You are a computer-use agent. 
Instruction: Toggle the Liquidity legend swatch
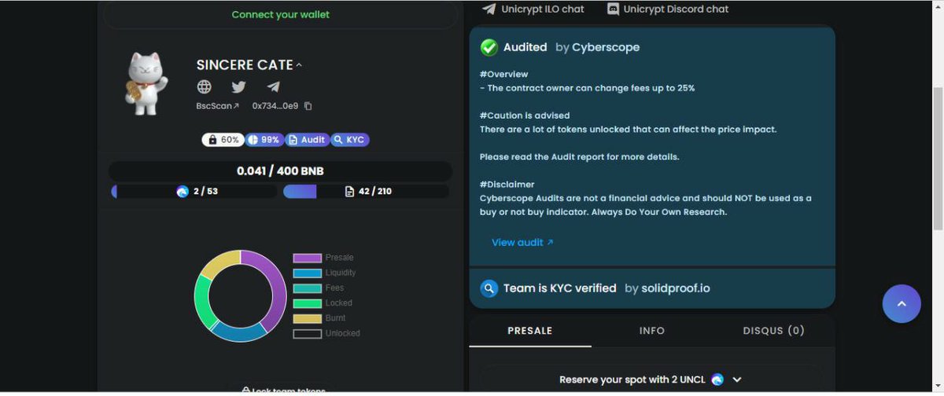[x=308, y=273]
